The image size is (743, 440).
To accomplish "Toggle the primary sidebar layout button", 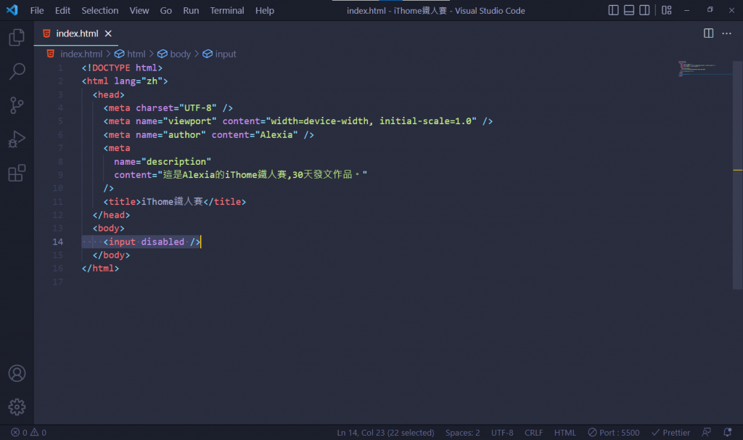I will (x=613, y=10).
